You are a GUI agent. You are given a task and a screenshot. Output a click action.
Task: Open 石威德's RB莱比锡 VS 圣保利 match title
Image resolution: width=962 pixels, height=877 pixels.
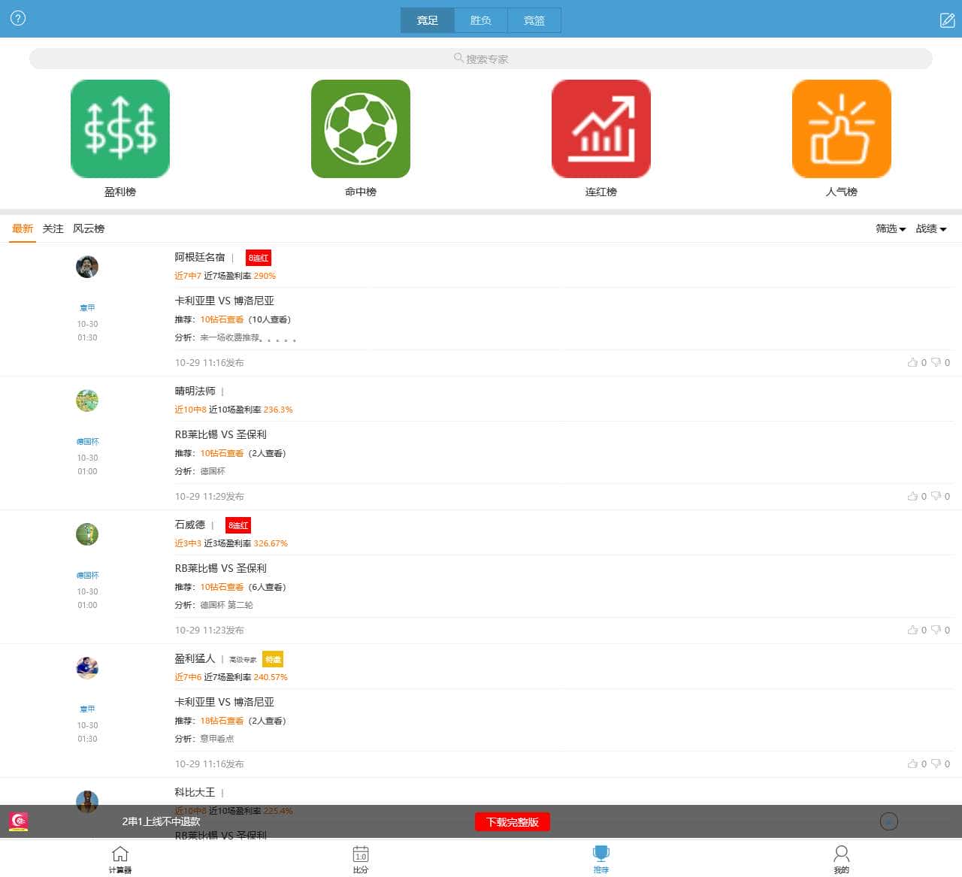coord(221,568)
